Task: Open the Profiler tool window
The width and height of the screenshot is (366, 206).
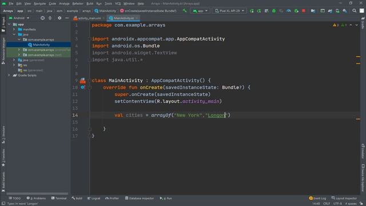Action: 112,199
